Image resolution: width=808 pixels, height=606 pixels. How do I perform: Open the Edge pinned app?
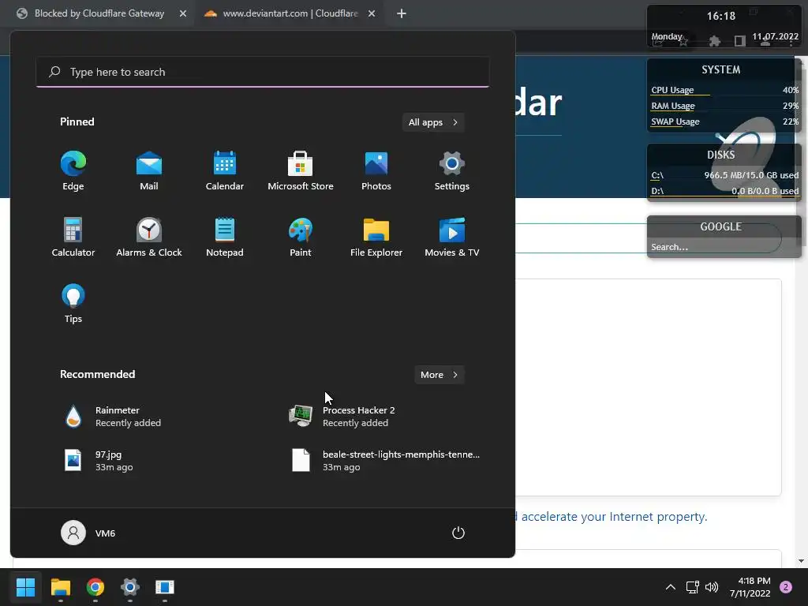pos(73,171)
